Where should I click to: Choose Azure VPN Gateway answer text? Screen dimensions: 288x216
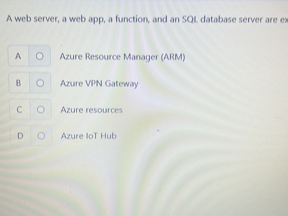pyautogui.click(x=99, y=84)
